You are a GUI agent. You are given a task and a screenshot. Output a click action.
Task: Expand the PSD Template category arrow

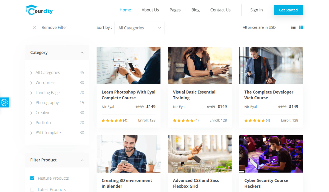tap(31, 133)
